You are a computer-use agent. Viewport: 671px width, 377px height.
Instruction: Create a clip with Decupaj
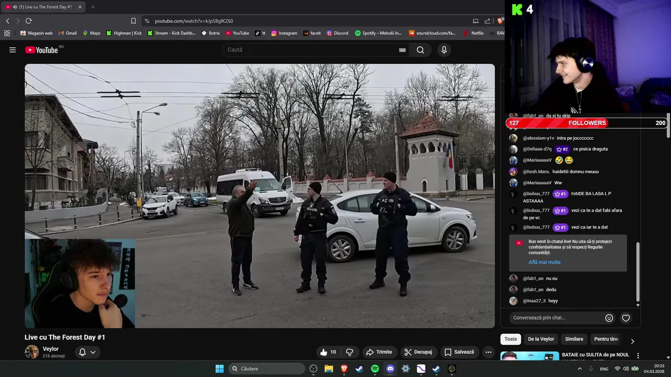(x=418, y=352)
